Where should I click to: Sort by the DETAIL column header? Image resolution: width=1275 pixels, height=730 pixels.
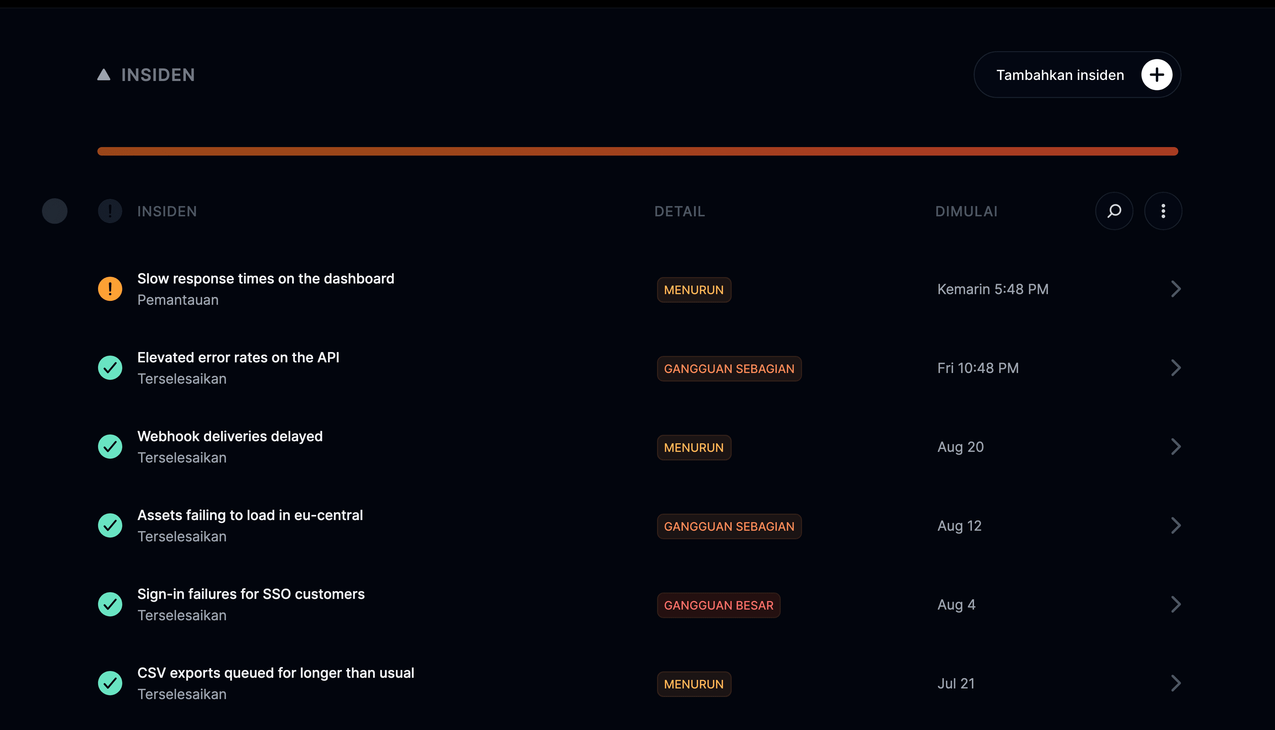coord(679,212)
